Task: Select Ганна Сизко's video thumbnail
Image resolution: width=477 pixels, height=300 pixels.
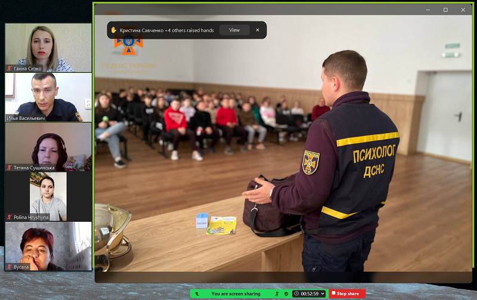Action: (x=48, y=47)
